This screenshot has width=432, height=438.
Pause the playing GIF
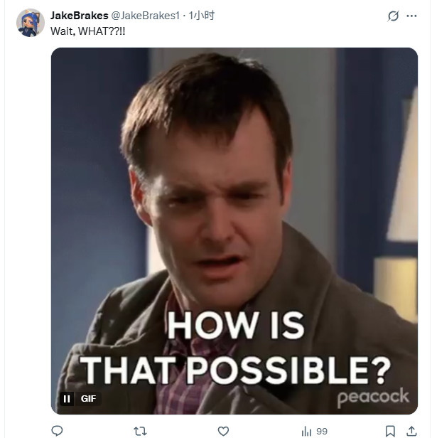click(67, 399)
